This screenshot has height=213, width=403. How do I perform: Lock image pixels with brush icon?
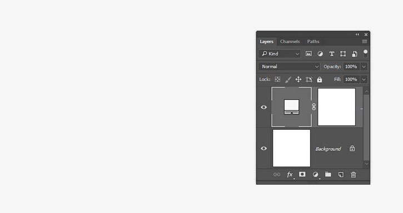coord(288,79)
